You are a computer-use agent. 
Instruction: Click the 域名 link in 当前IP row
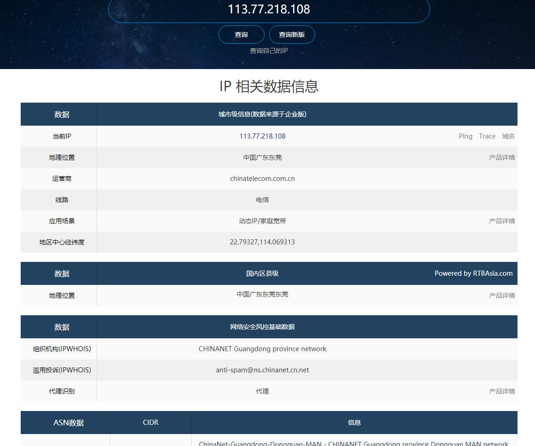508,136
